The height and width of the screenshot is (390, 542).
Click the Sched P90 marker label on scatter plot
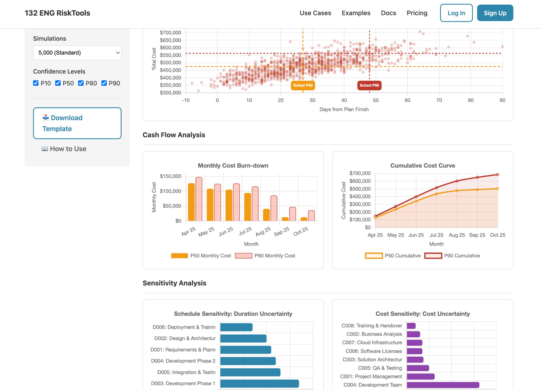369,85
